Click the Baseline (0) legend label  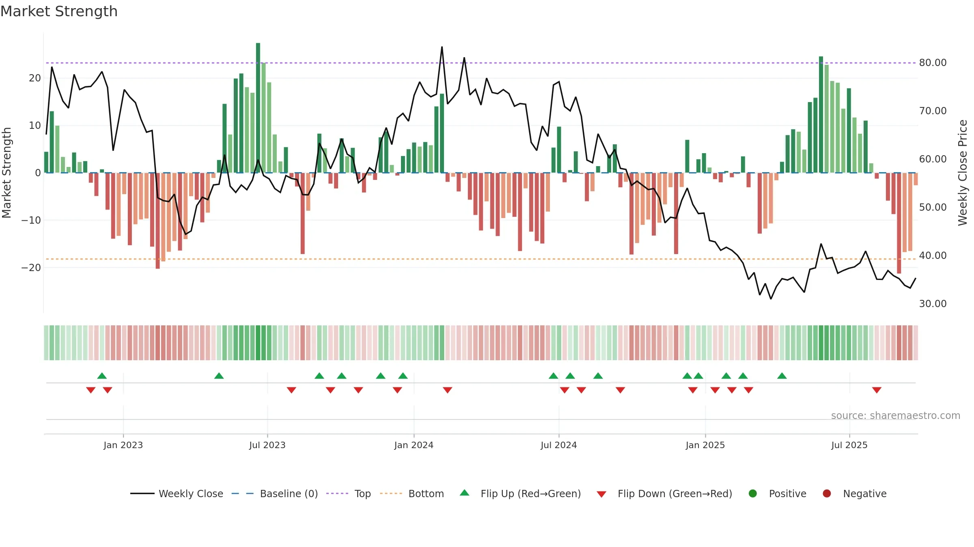tap(289, 494)
